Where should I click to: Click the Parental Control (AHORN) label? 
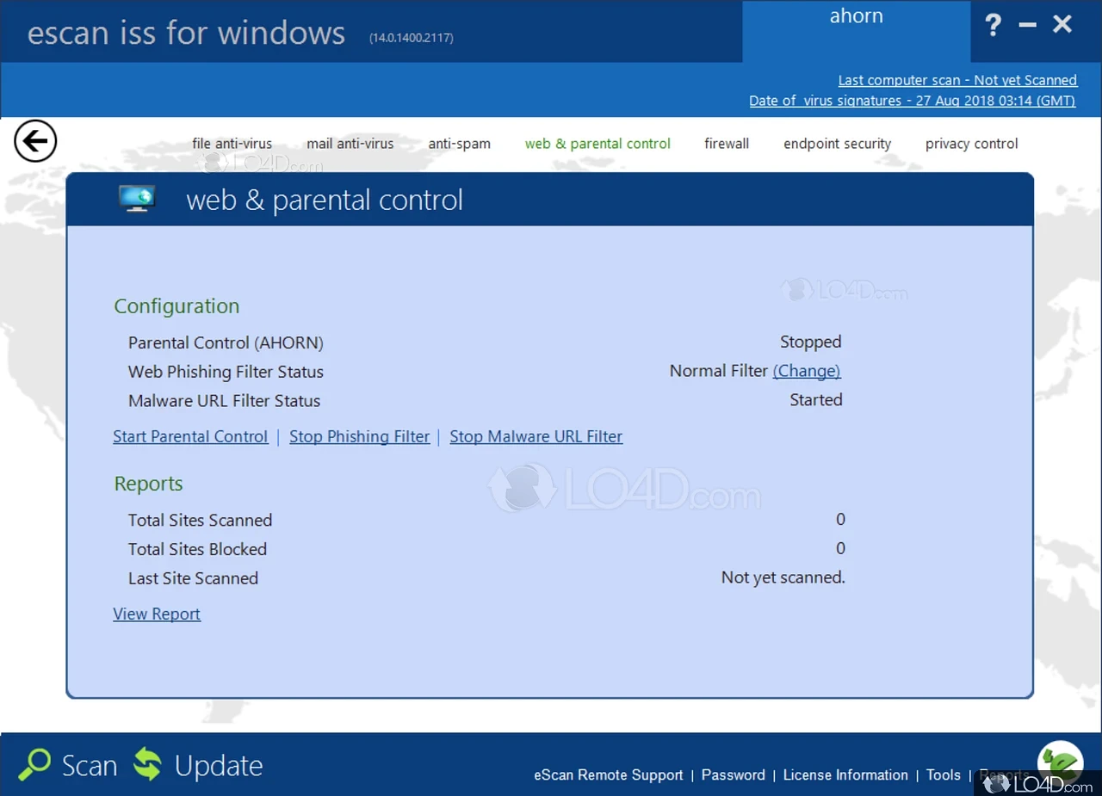[x=226, y=342]
